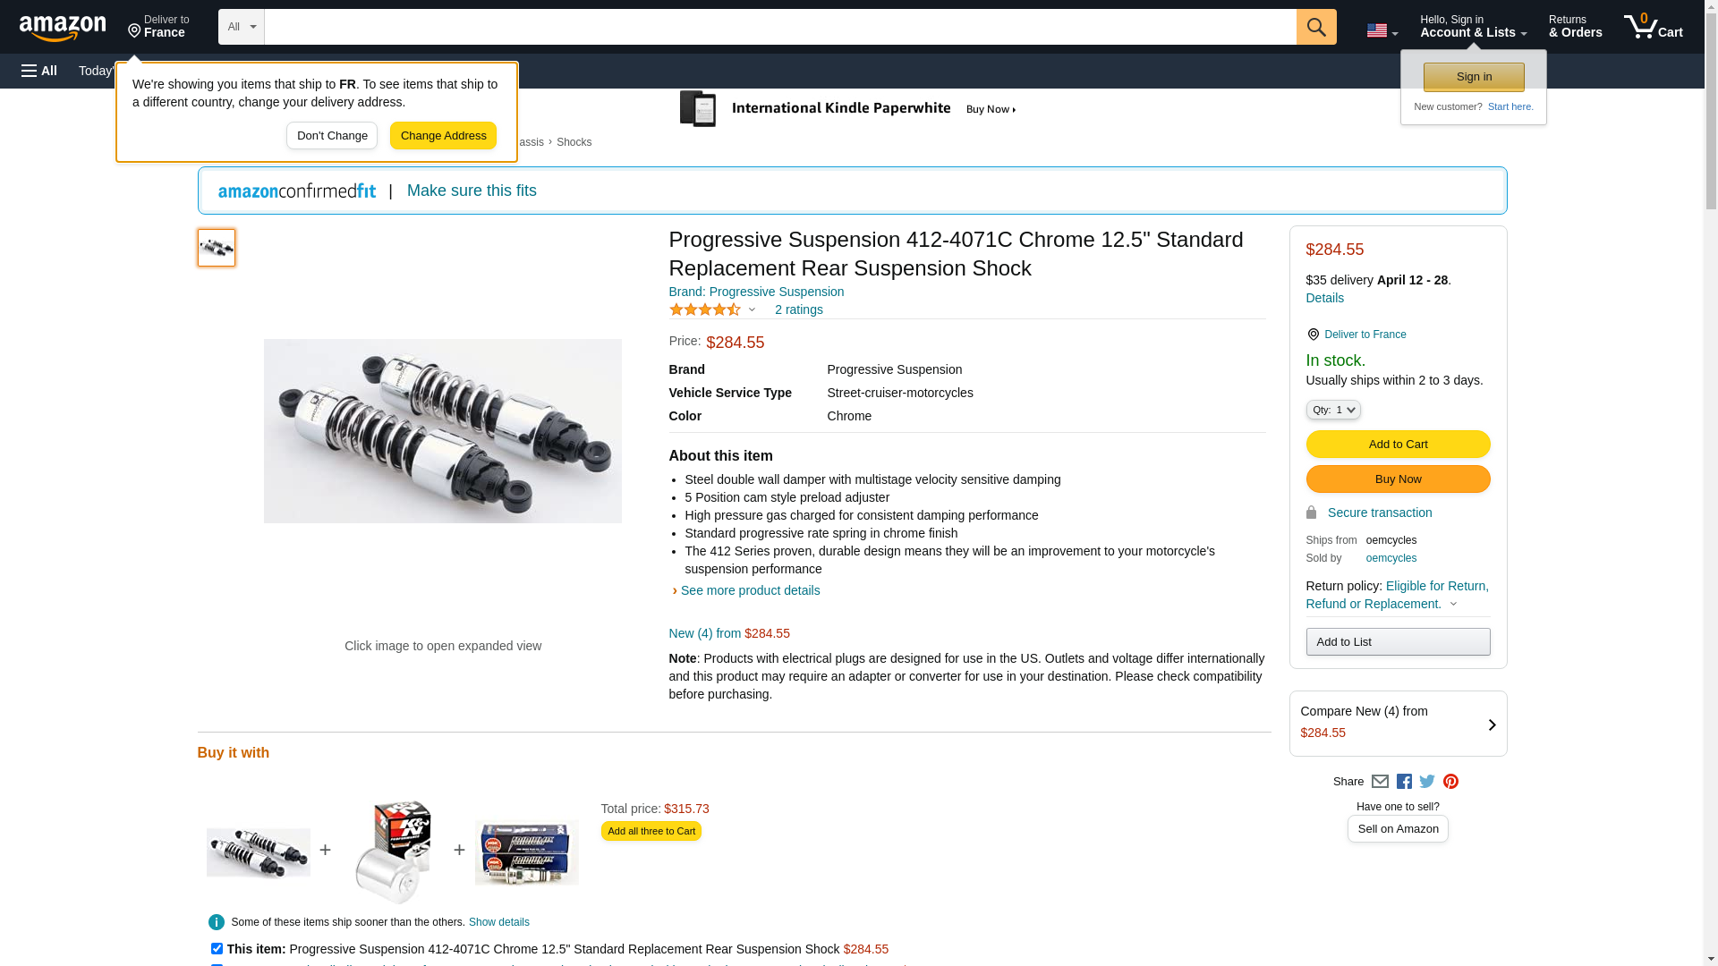The width and height of the screenshot is (1718, 966).
Task: Open the All hamburger menu
Action: point(39,71)
